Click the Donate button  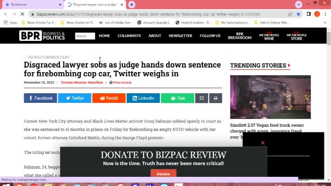click(x=163, y=173)
